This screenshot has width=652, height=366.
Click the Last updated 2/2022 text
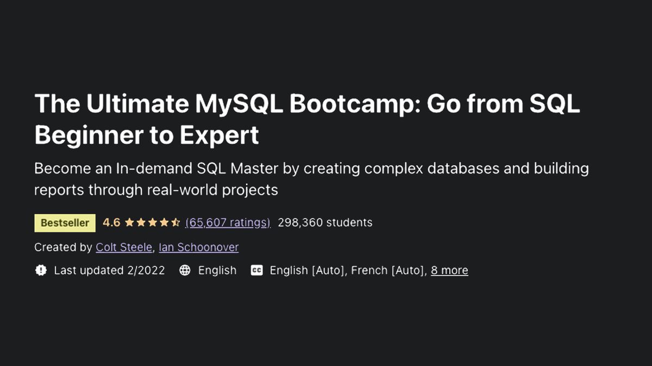click(109, 270)
